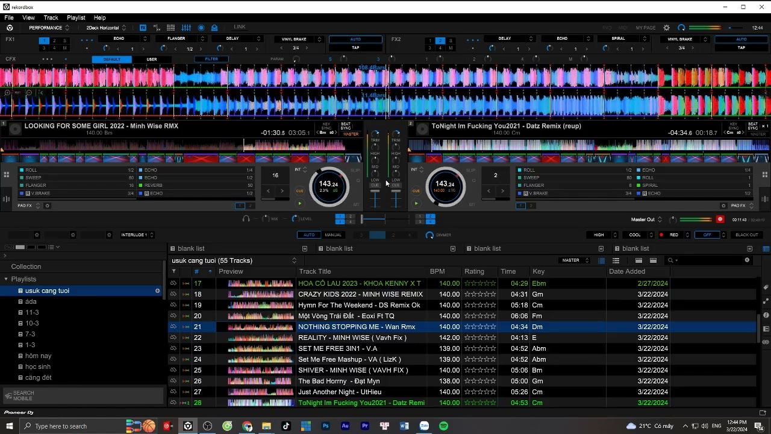This screenshot has width=771, height=434.
Task: Switch the lighting mode to MANUAL
Action: pos(333,235)
